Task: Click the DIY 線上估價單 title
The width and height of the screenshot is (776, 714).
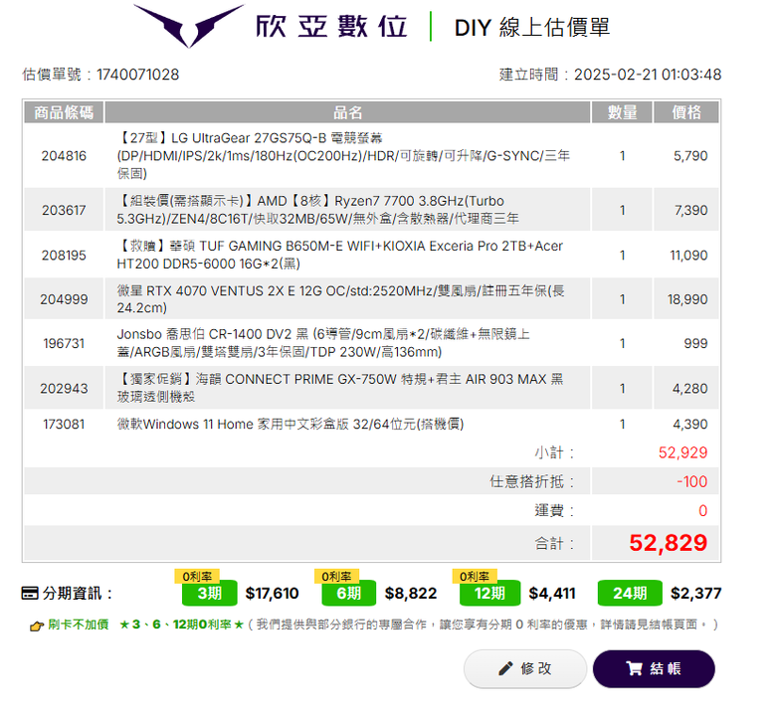Action: (532, 27)
